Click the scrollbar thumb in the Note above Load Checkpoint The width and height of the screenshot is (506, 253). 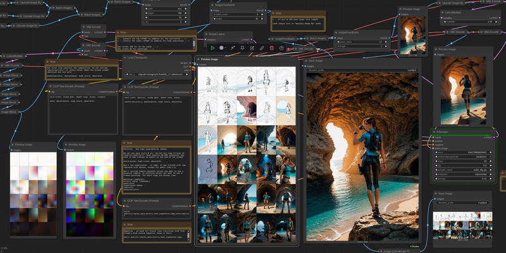[x=194, y=43]
